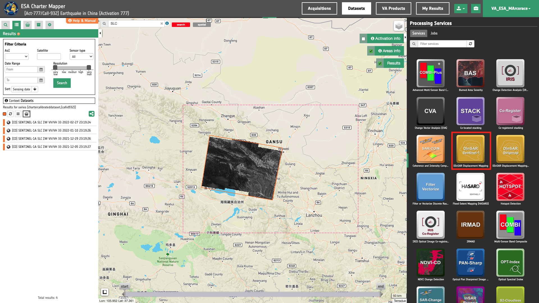Click the Results layer button

pyautogui.click(x=394, y=63)
